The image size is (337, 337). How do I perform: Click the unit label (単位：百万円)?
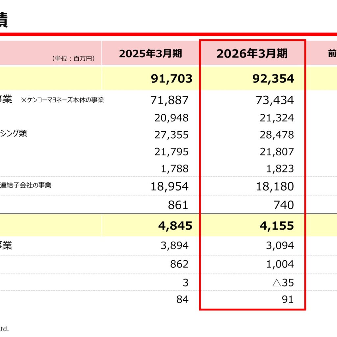(73, 58)
